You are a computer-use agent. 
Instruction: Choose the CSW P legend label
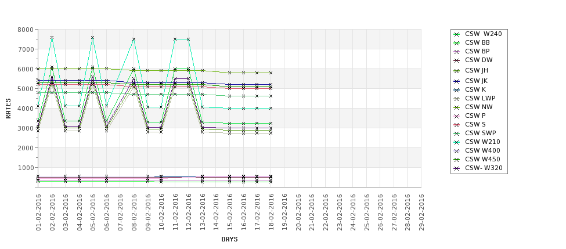click(475, 116)
